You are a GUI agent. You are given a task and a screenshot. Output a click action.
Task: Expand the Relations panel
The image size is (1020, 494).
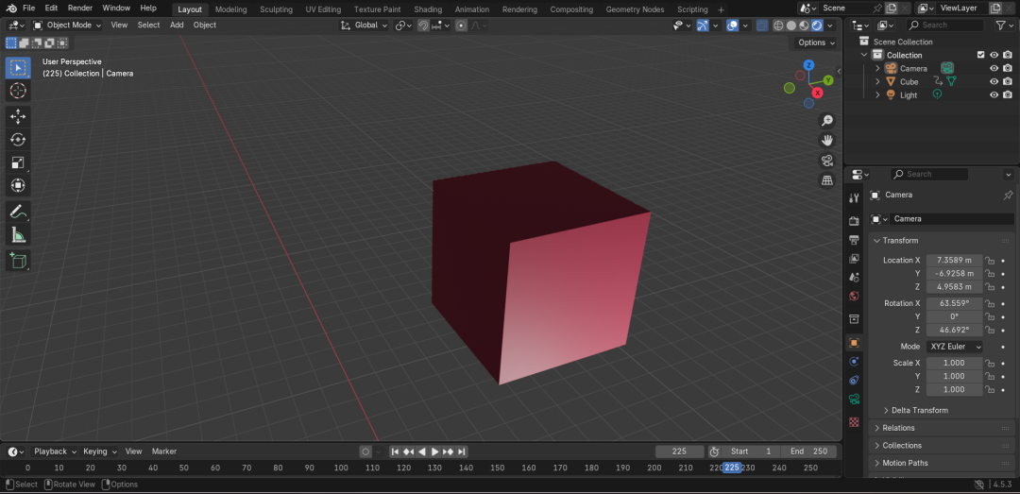point(942,428)
